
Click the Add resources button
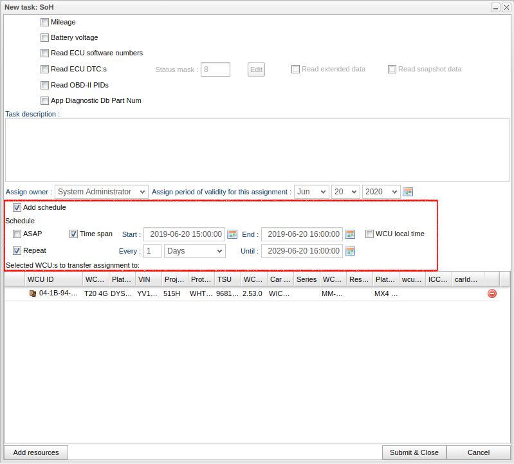point(36,452)
